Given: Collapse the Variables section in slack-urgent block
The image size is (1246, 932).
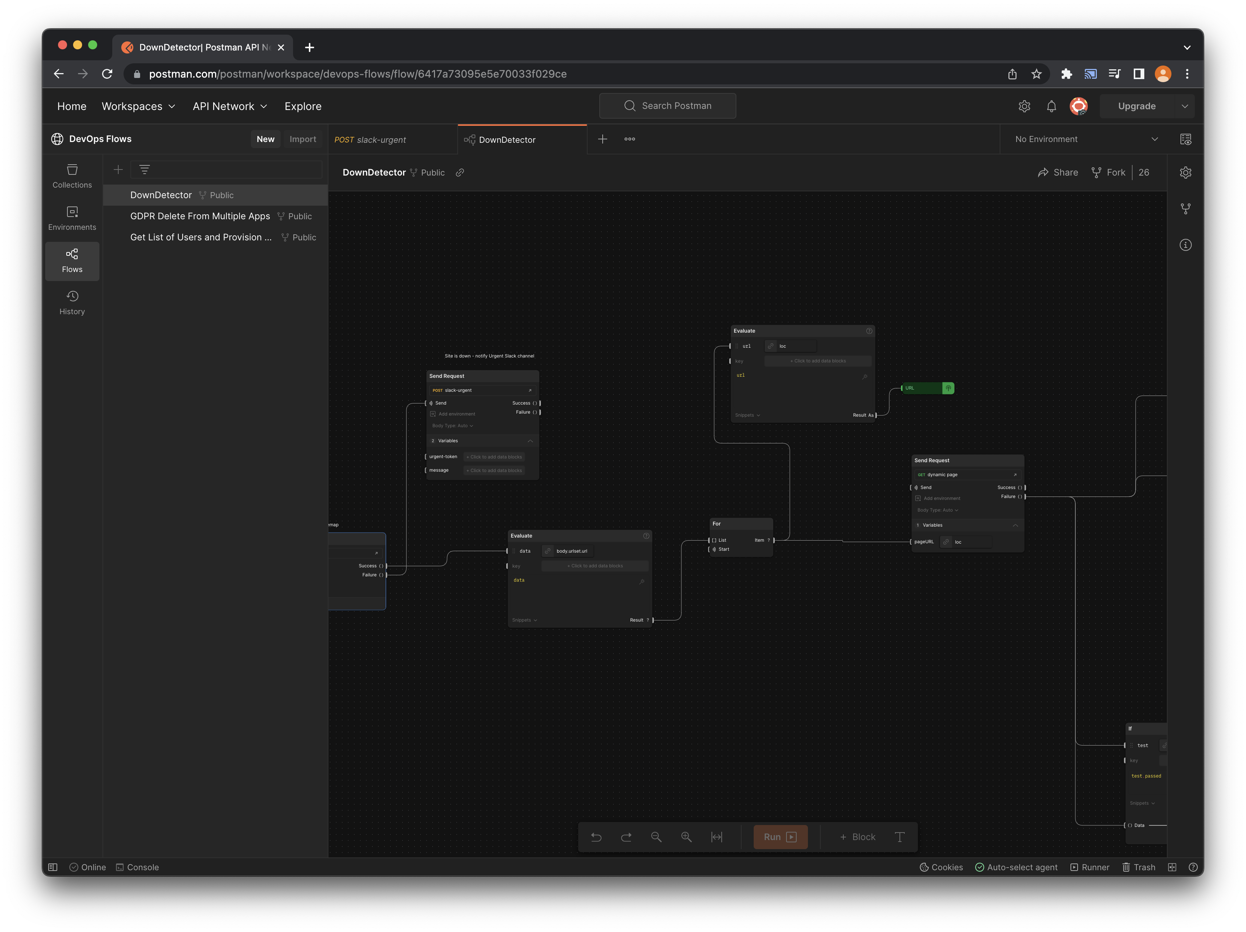Looking at the screenshot, I should click(x=530, y=441).
